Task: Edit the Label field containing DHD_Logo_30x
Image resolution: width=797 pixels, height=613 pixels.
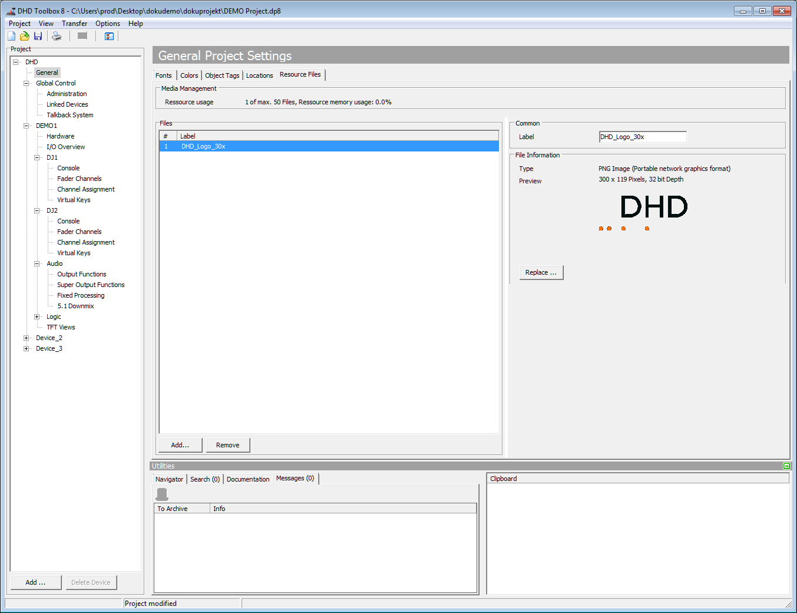Action: [642, 136]
